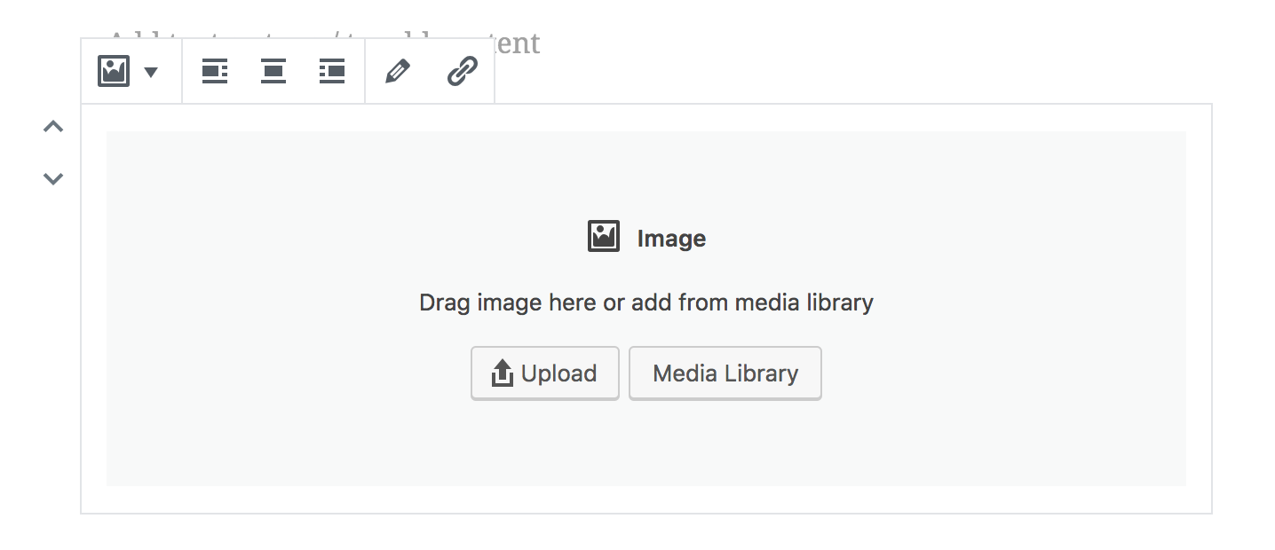The height and width of the screenshot is (550, 1275).
Task: Click the 'Drag image here' instruction text
Action: coord(646,302)
